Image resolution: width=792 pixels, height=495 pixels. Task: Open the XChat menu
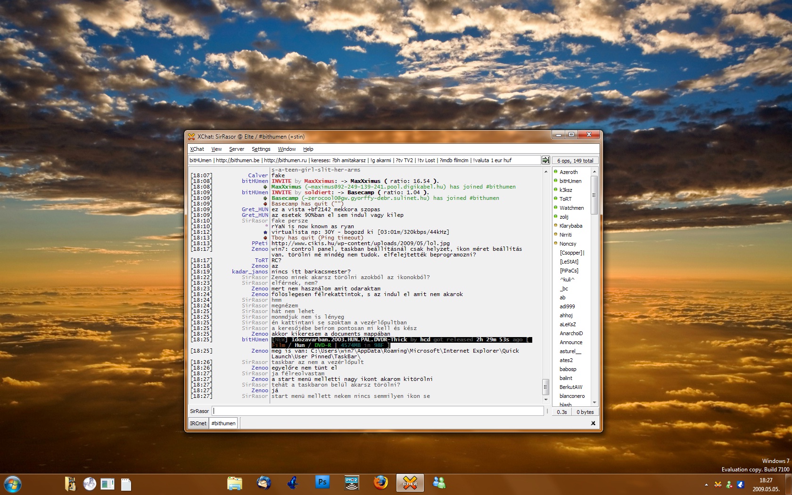click(197, 149)
